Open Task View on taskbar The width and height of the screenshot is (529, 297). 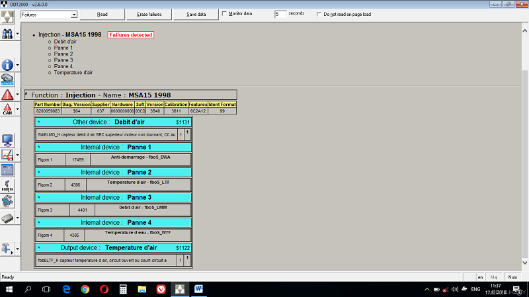click(46, 289)
